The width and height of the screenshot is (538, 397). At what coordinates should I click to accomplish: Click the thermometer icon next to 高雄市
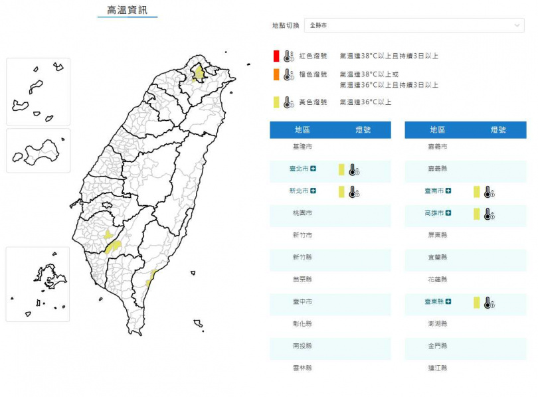point(488,213)
